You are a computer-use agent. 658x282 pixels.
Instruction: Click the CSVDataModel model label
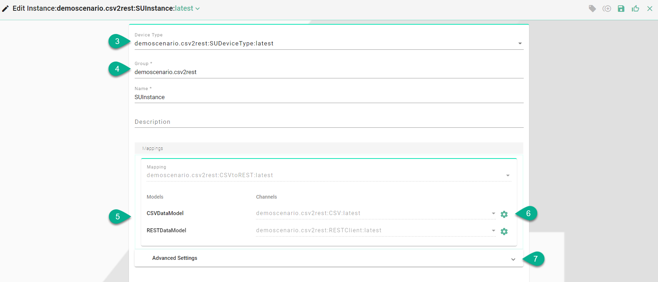click(165, 213)
